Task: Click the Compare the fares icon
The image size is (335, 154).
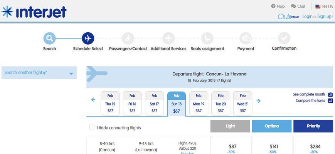Action: pyautogui.click(x=330, y=100)
